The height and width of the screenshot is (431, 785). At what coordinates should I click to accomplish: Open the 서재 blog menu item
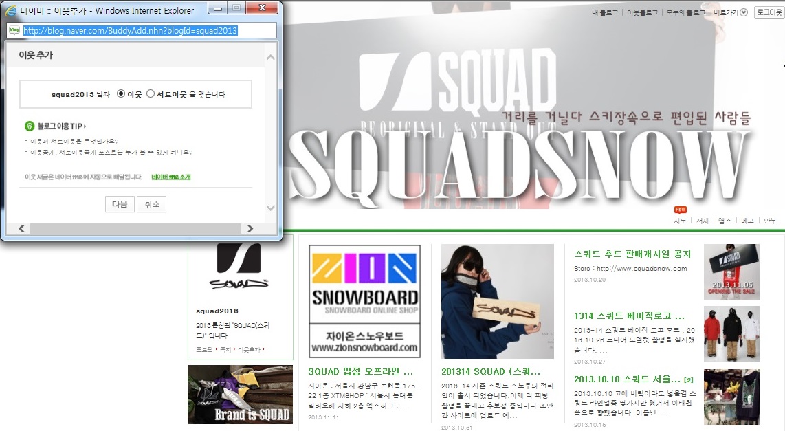coord(703,220)
